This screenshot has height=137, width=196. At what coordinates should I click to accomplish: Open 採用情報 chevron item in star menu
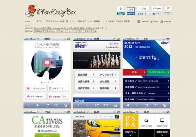tap(108, 88)
